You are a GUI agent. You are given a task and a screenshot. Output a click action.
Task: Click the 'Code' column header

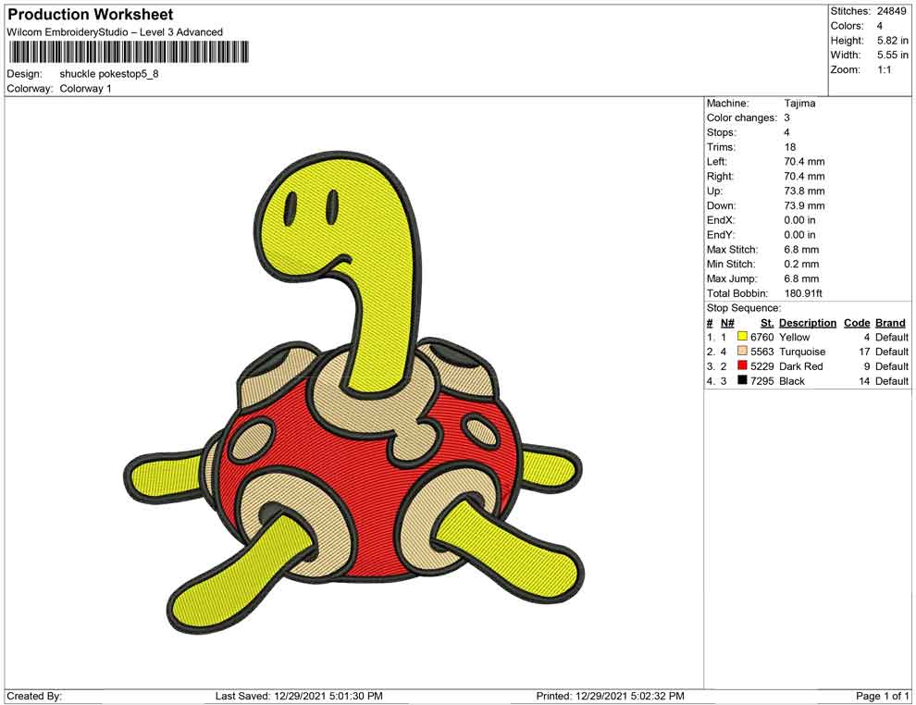coord(857,322)
